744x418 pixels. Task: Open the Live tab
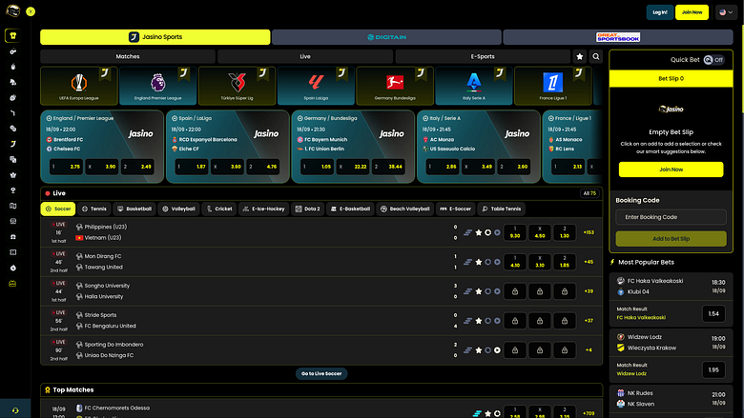305,56
